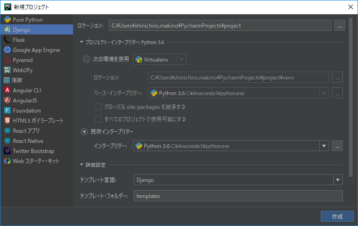Click 'Python 3.6 C:¥Anaconda3¥python.exe' in インタープリター combo
This screenshot has width=358, height=226.
[x=186, y=146]
